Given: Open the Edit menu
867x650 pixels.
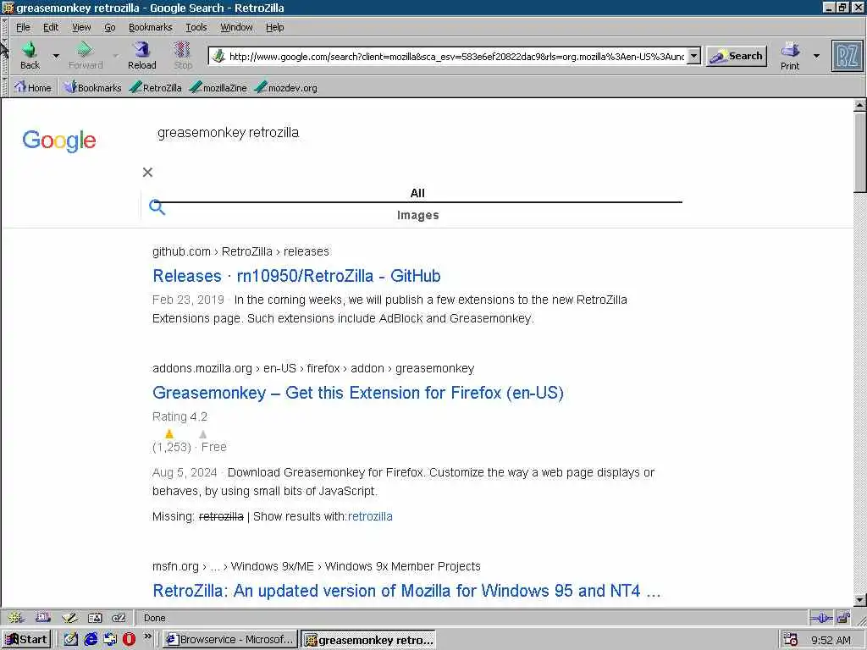Looking at the screenshot, I should pos(51,27).
